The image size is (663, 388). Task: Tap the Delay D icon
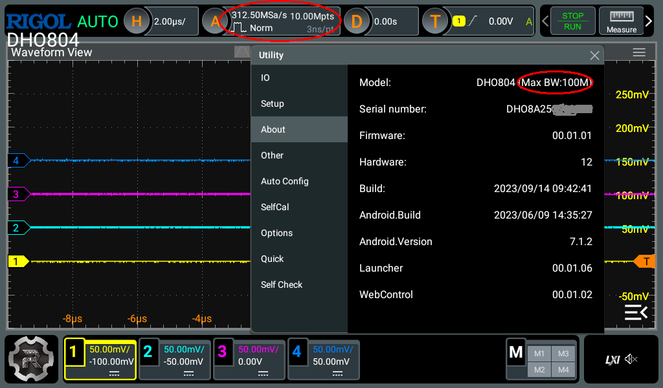pyautogui.click(x=356, y=21)
